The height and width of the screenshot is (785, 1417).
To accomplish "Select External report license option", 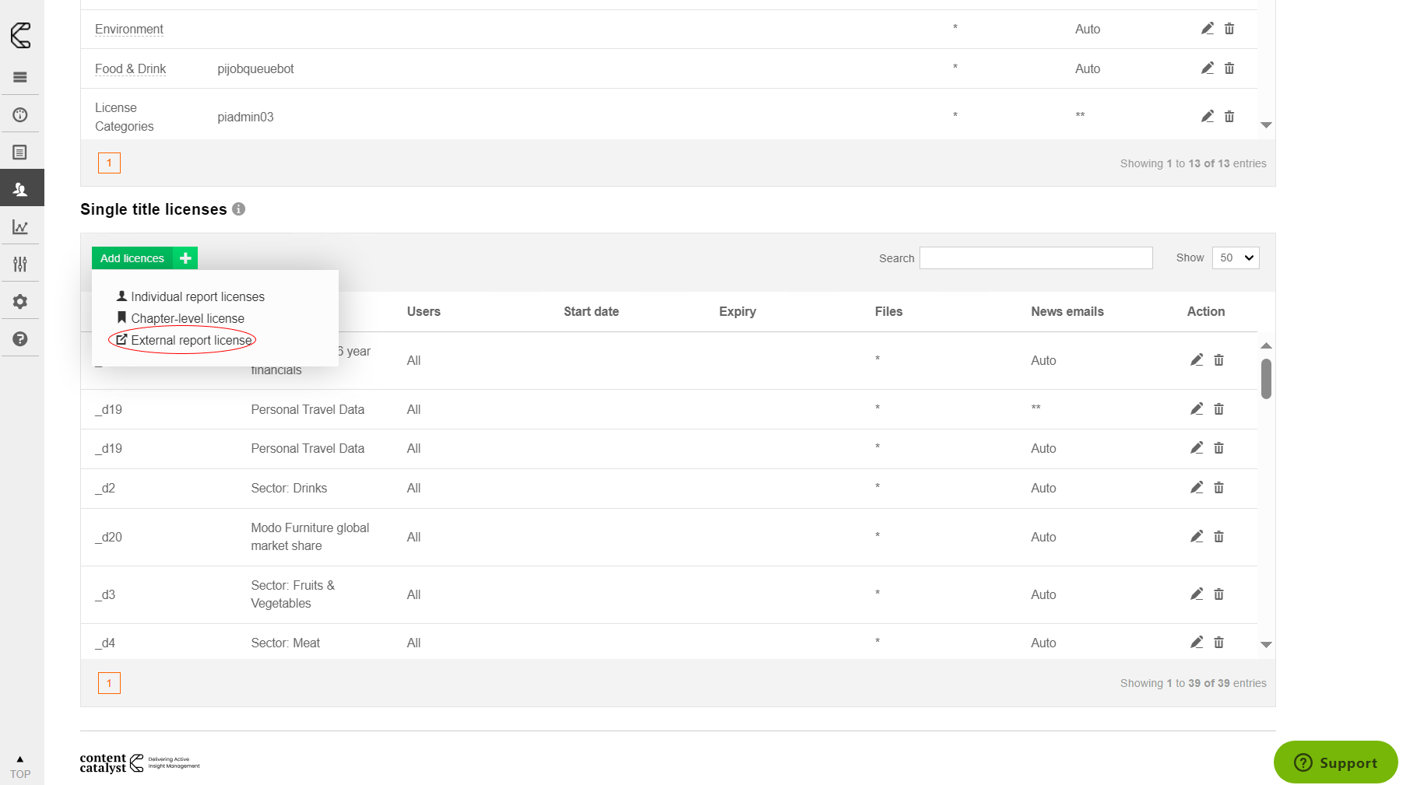I will [x=191, y=341].
